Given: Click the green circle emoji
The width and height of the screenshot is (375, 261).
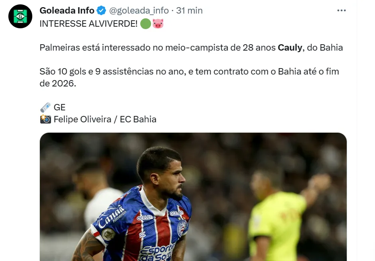Looking at the screenshot, I should pyautogui.click(x=145, y=24).
